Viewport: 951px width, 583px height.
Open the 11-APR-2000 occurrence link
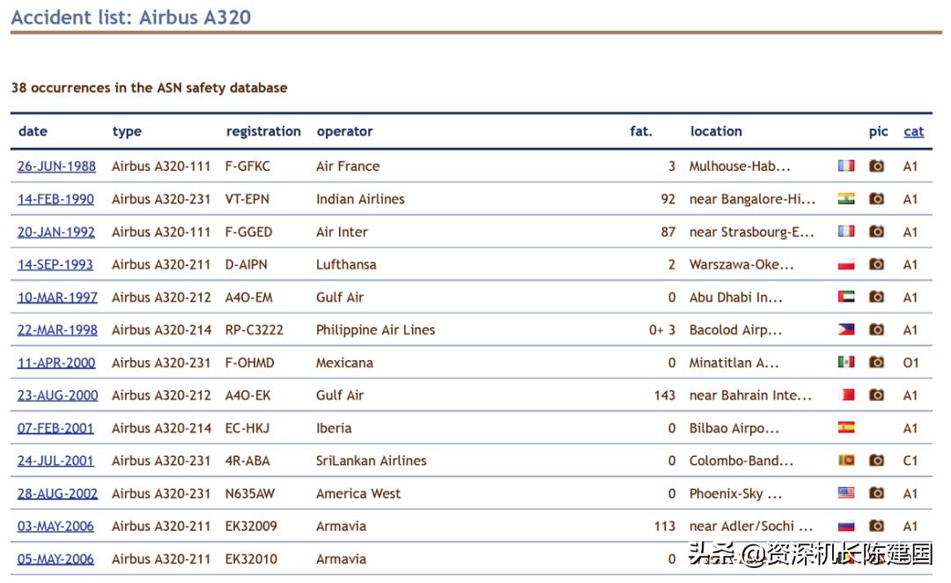coord(56,363)
